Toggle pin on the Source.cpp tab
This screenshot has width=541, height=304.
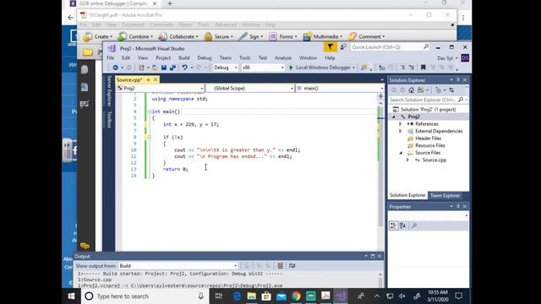(148, 79)
